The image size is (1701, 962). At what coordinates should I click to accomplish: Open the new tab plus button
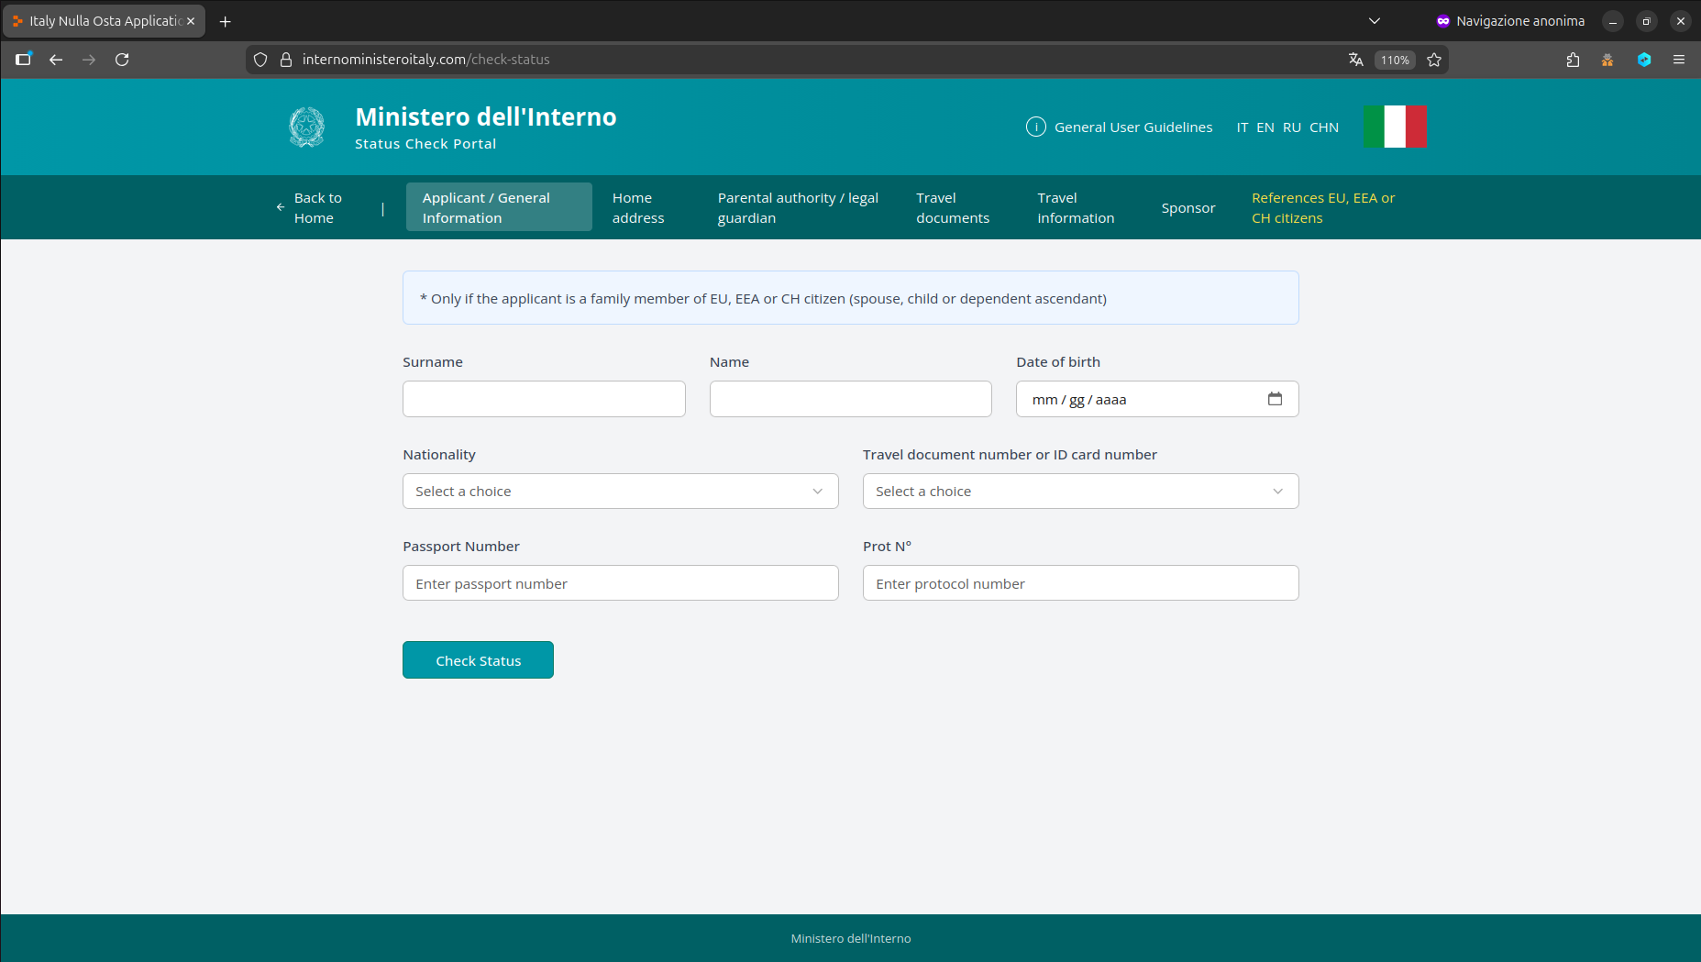(x=226, y=21)
